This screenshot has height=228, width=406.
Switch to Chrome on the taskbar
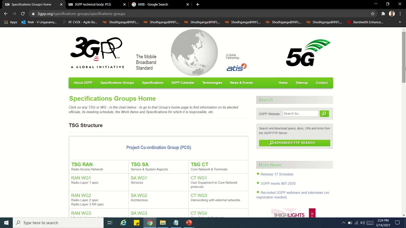(150, 223)
